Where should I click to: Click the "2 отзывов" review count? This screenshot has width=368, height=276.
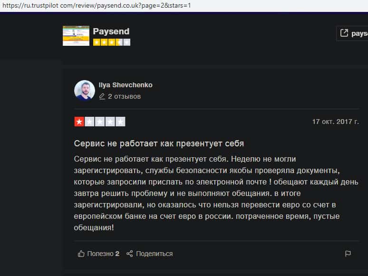click(x=124, y=96)
